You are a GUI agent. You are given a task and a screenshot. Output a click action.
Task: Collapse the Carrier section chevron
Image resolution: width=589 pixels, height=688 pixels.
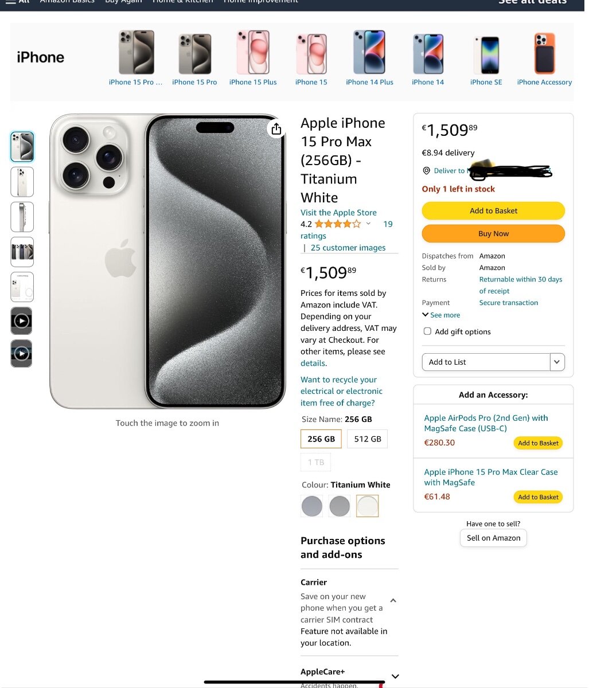coord(393,601)
